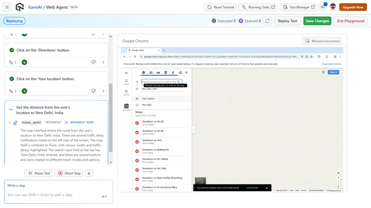This screenshot has width=371, height=208.
Task: Choose 'Your location' suggestion
Action: [162, 99]
